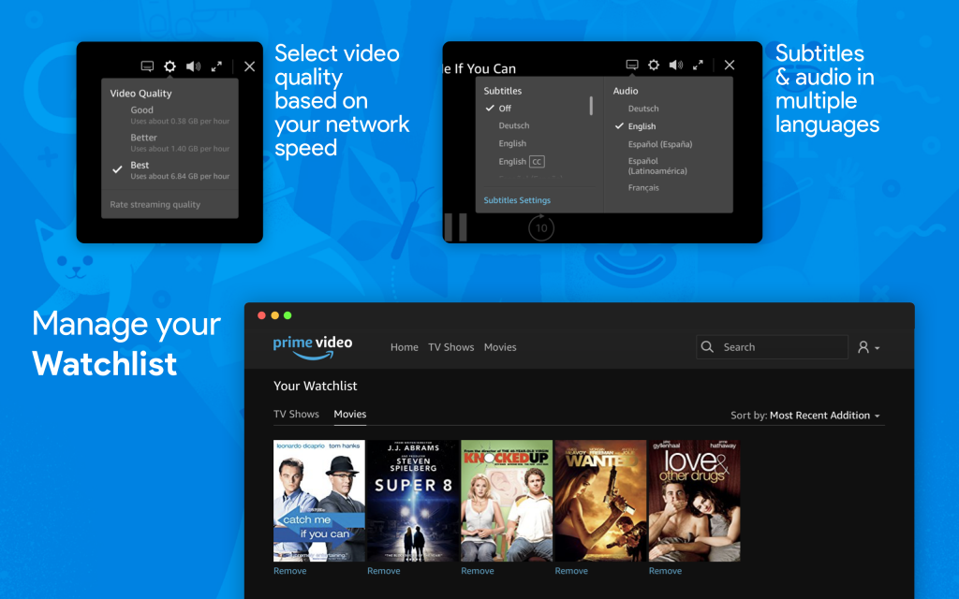
Task: Open Sort by Most Recent Addition dropdown
Action: [x=805, y=415]
